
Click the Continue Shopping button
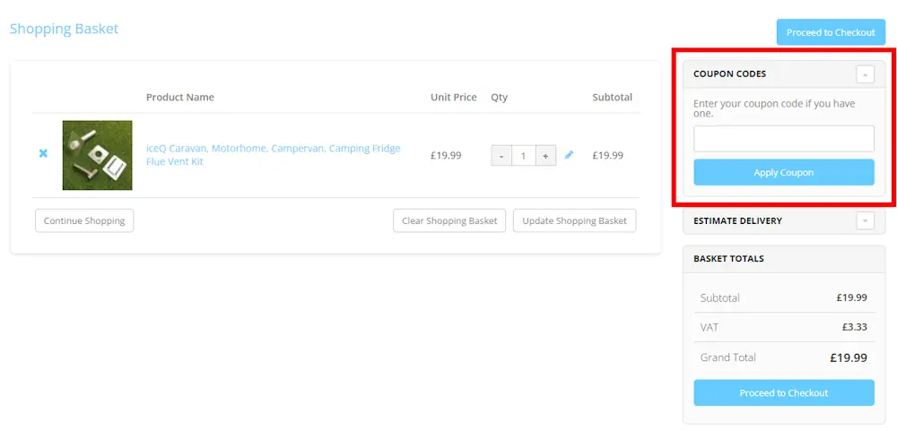[84, 220]
